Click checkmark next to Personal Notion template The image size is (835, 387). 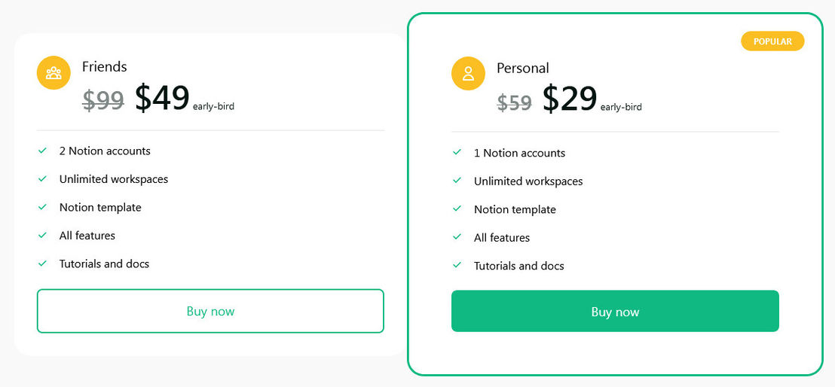point(457,209)
